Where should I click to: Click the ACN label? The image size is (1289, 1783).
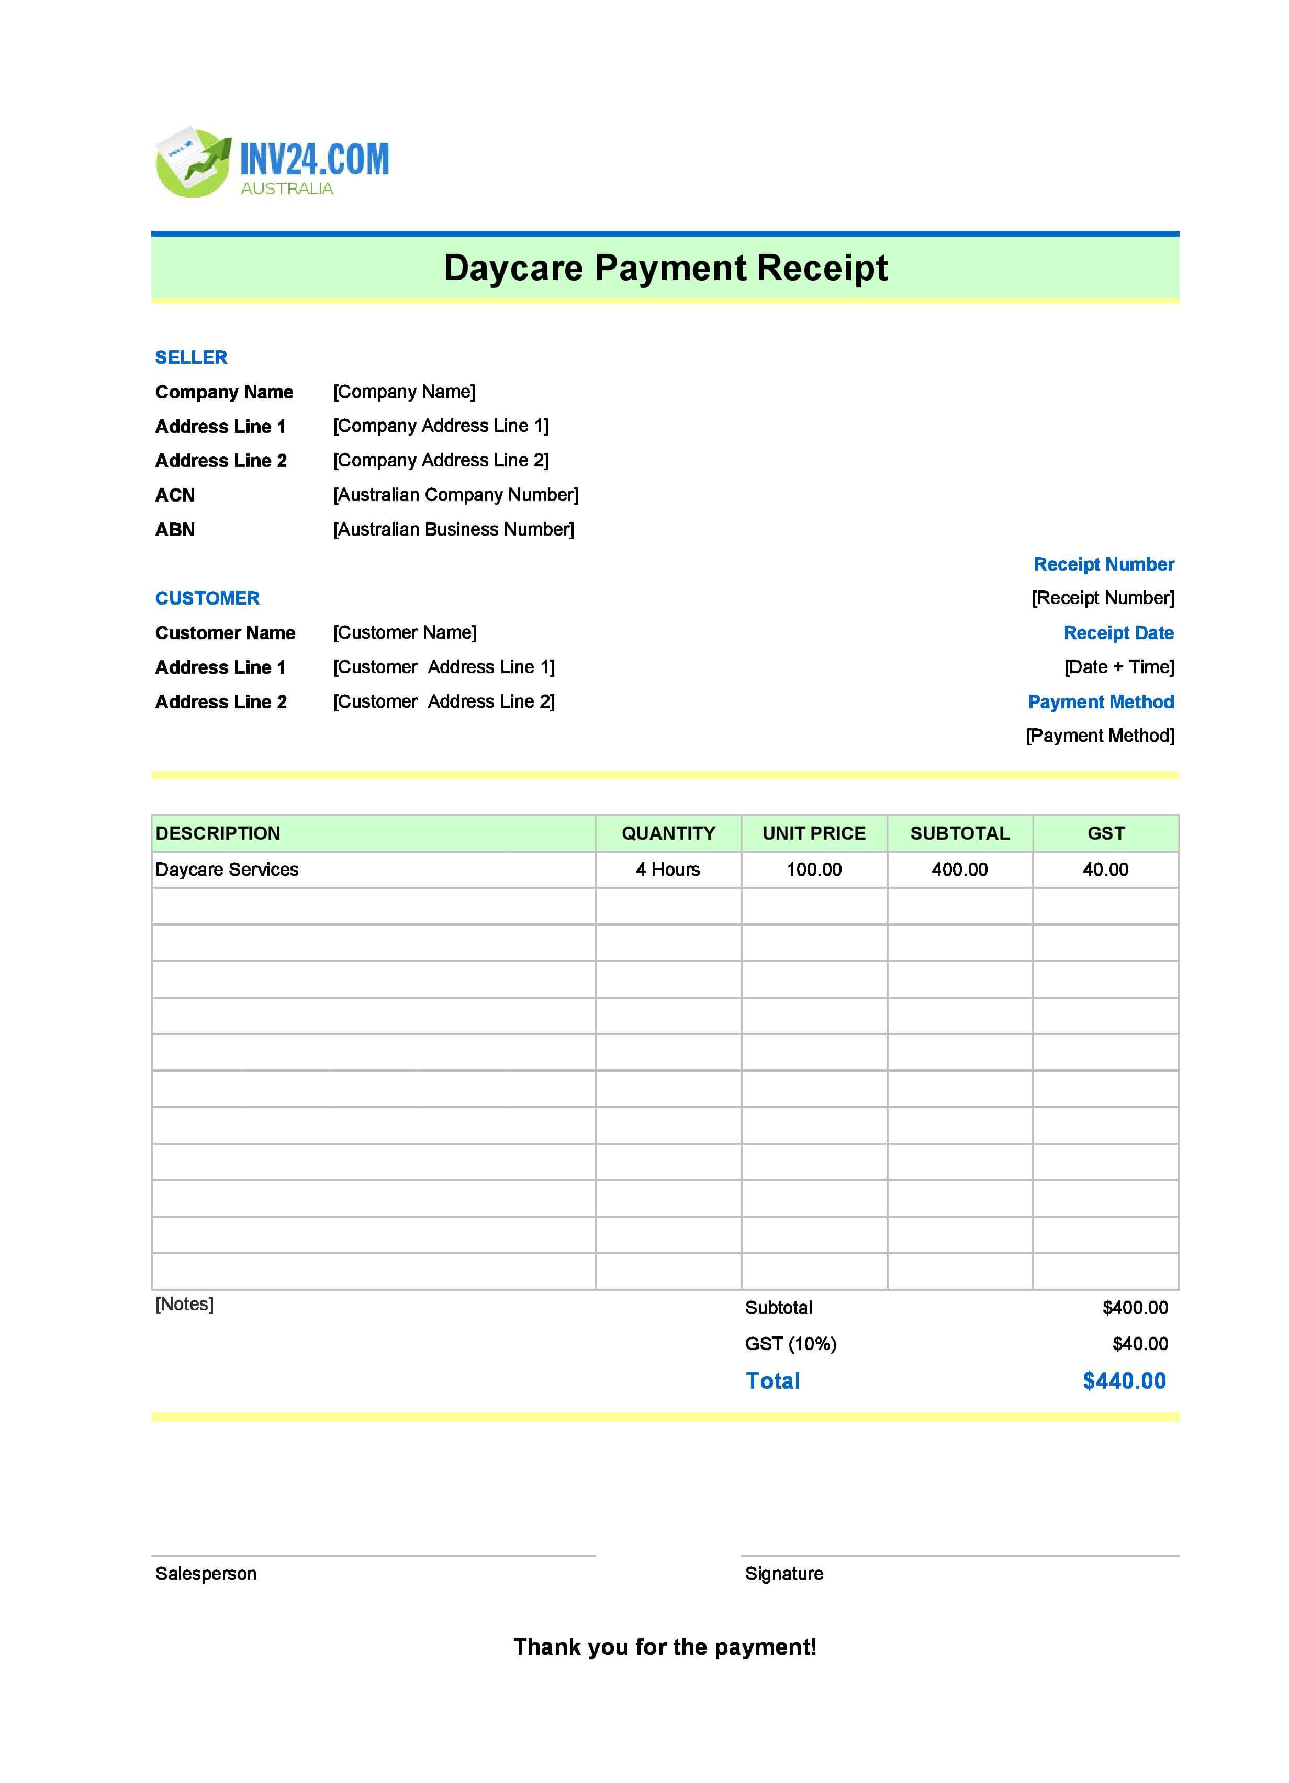pos(174,495)
